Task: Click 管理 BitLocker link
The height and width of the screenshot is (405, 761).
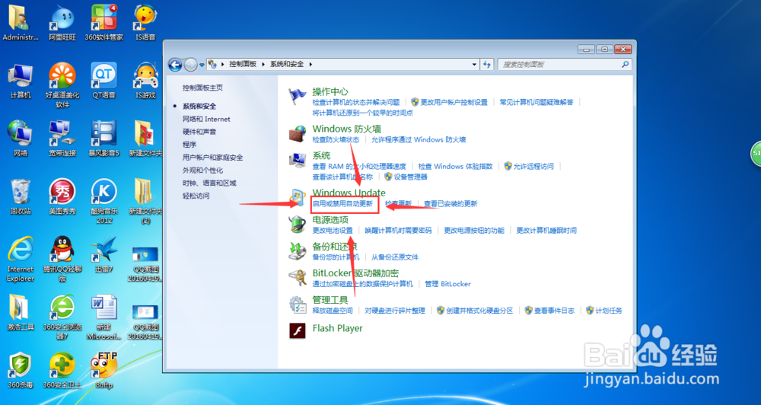Action: pyautogui.click(x=447, y=284)
